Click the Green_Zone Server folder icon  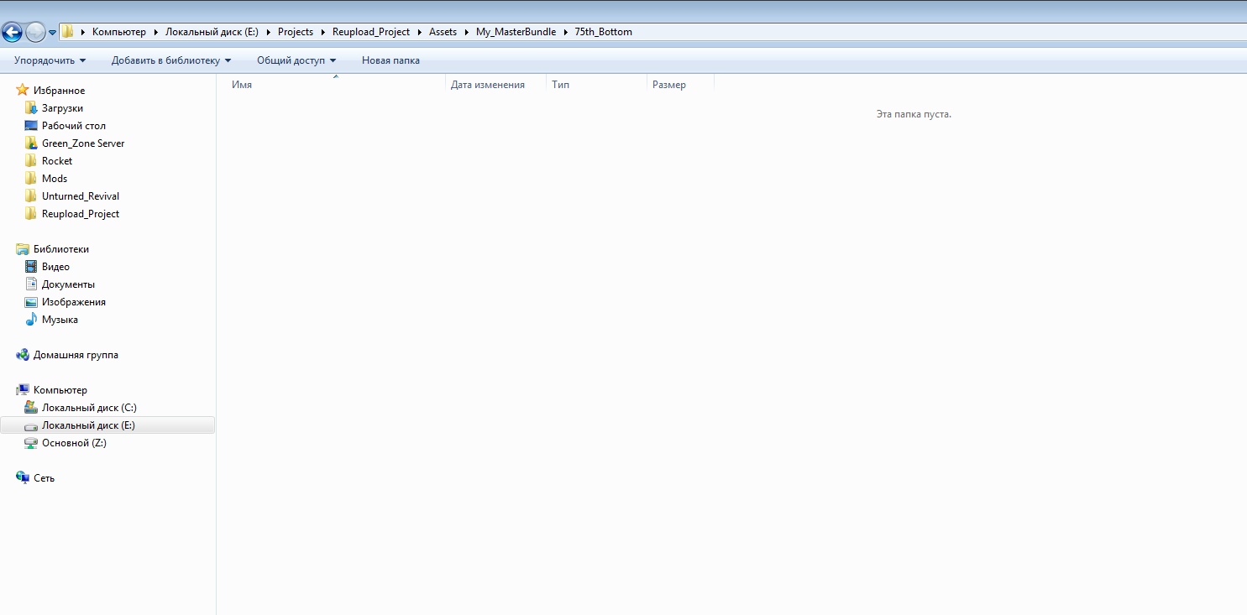click(x=31, y=143)
